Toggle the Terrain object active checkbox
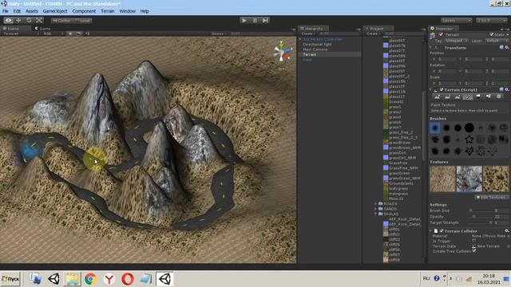 (x=441, y=34)
